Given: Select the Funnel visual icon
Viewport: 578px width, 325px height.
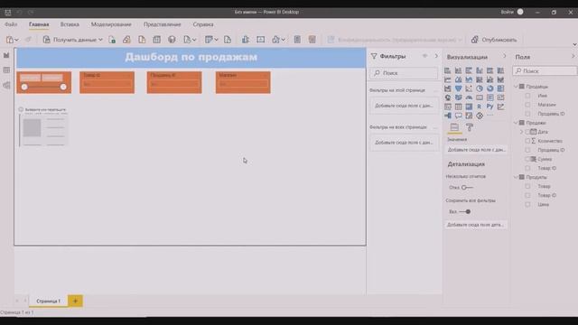Looking at the screenshot, I should coord(458,88).
